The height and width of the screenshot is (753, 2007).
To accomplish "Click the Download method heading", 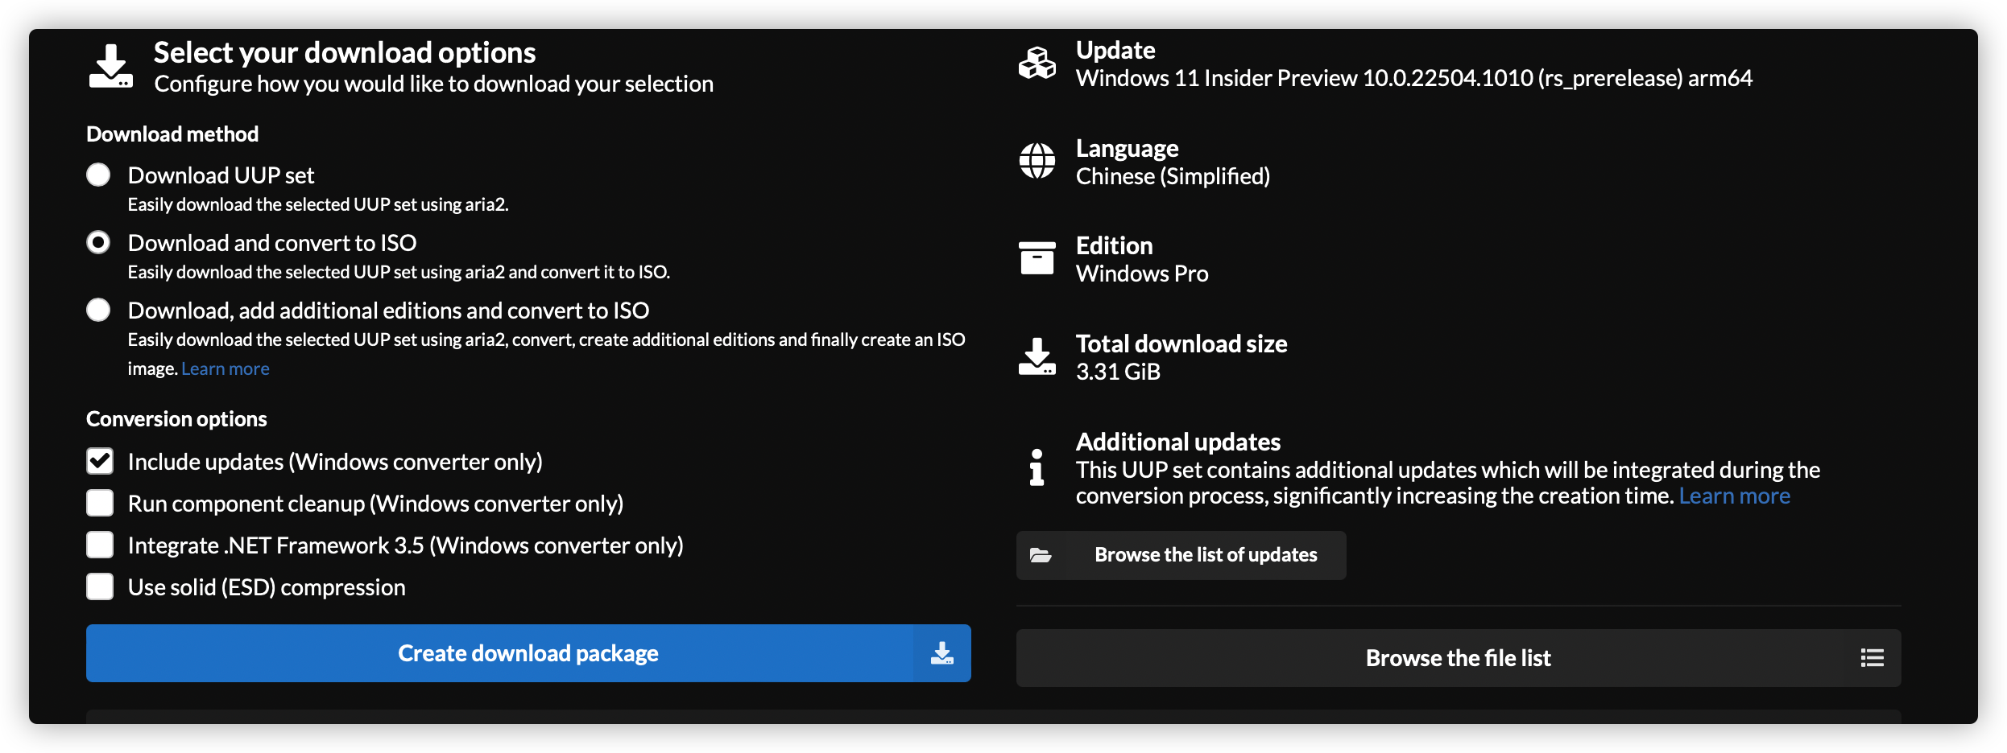I will pos(172,134).
